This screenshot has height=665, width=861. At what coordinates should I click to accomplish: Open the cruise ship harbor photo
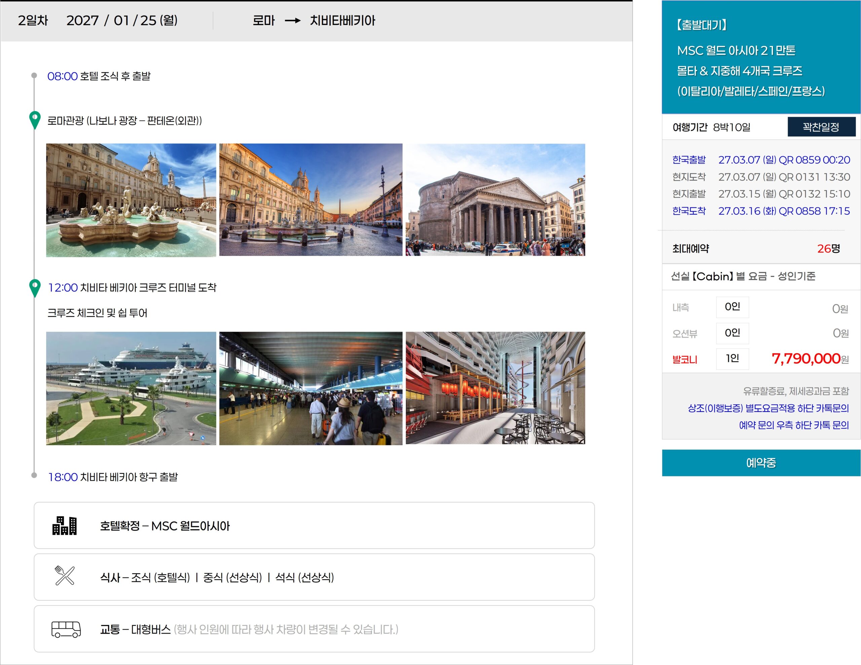(x=131, y=388)
